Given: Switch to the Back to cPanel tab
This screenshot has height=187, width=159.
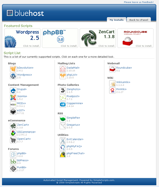Looking at the screenshot, I should (139, 20).
